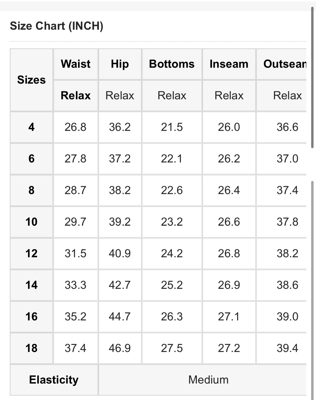This screenshot has height=400, width=316.
Task: Select the Medium elasticity value
Action: coord(208,380)
